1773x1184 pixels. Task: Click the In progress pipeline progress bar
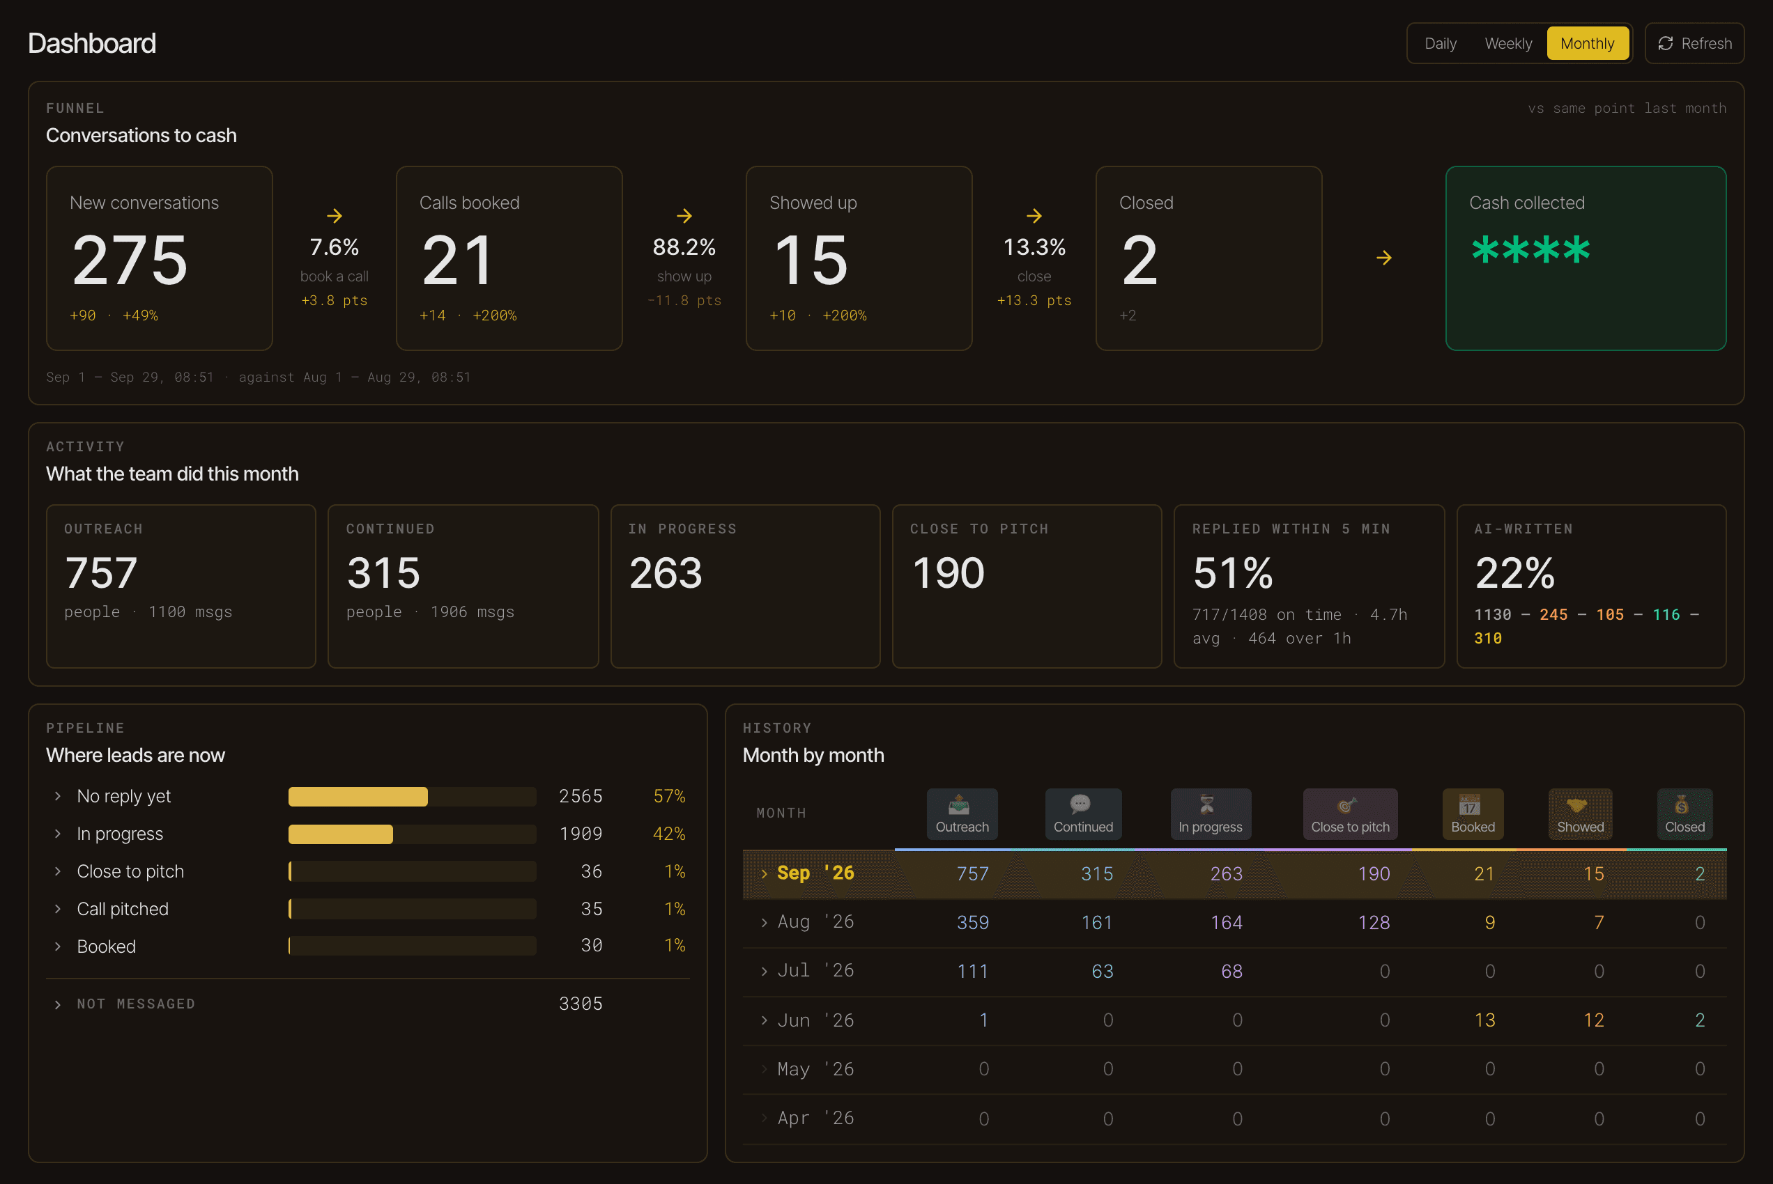413,834
